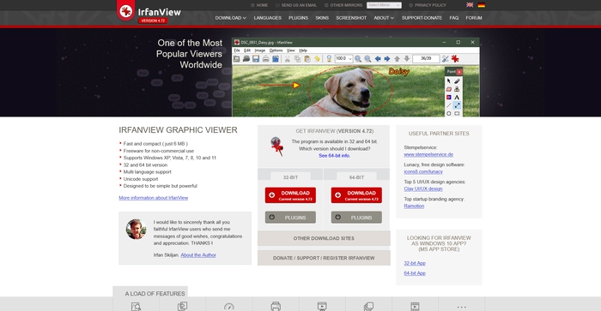Open the Plugins page from the navigation bar

(x=298, y=18)
